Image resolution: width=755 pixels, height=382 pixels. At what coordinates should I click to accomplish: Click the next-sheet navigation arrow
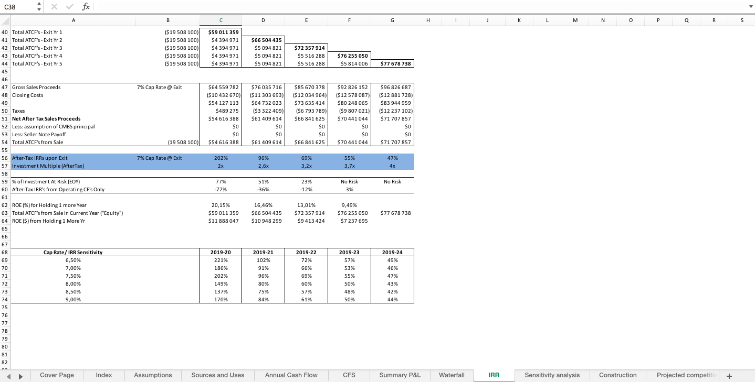pyautogui.click(x=20, y=375)
